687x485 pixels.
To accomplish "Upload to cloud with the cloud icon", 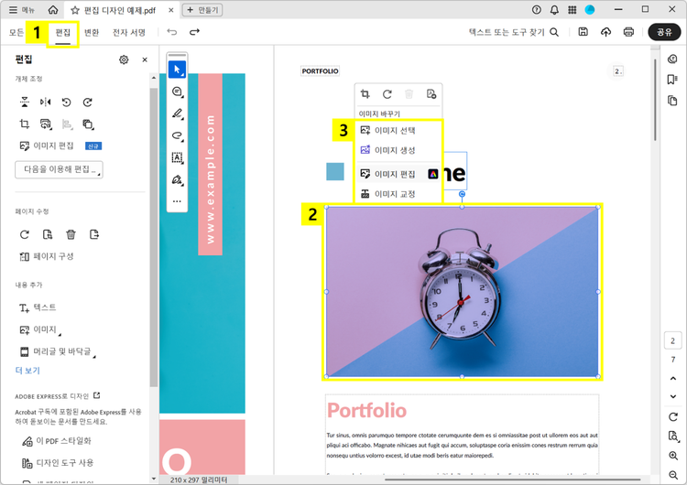I will click(606, 32).
